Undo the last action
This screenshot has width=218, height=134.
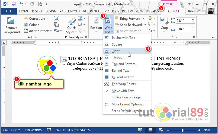(21, 4)
